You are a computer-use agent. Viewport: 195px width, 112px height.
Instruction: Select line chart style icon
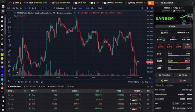(x=43, y=8)
